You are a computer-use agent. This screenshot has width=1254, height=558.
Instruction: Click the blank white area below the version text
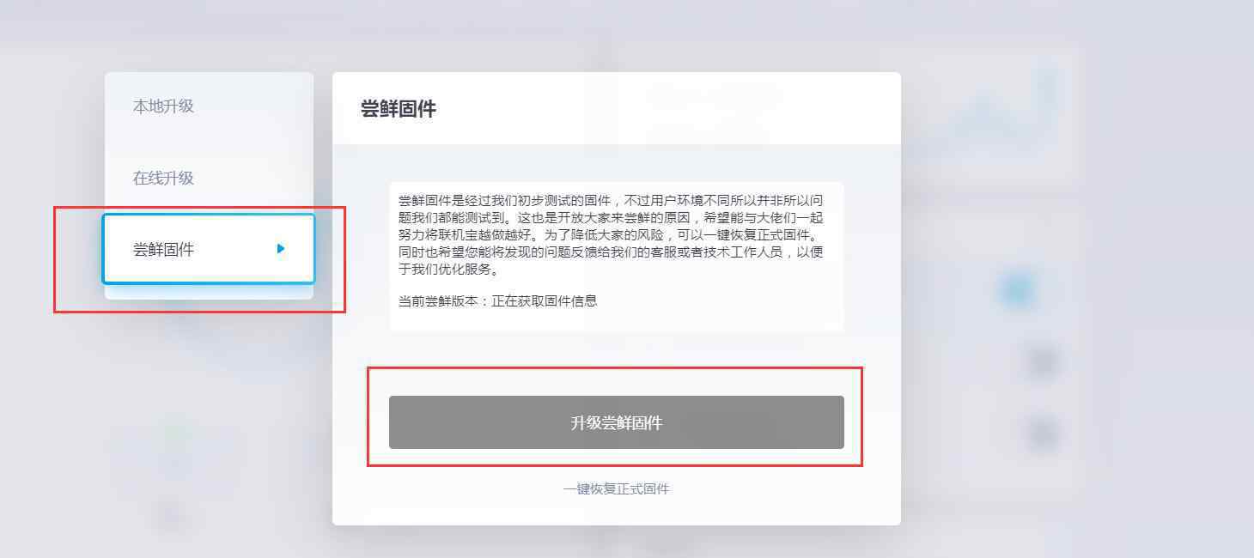[x=617, y=321]
